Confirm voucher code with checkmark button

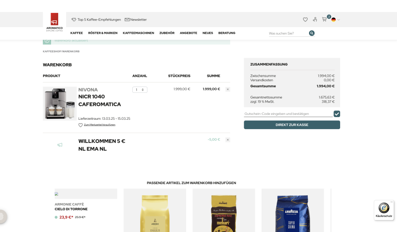pyautogui.click(x=337, y=114)
